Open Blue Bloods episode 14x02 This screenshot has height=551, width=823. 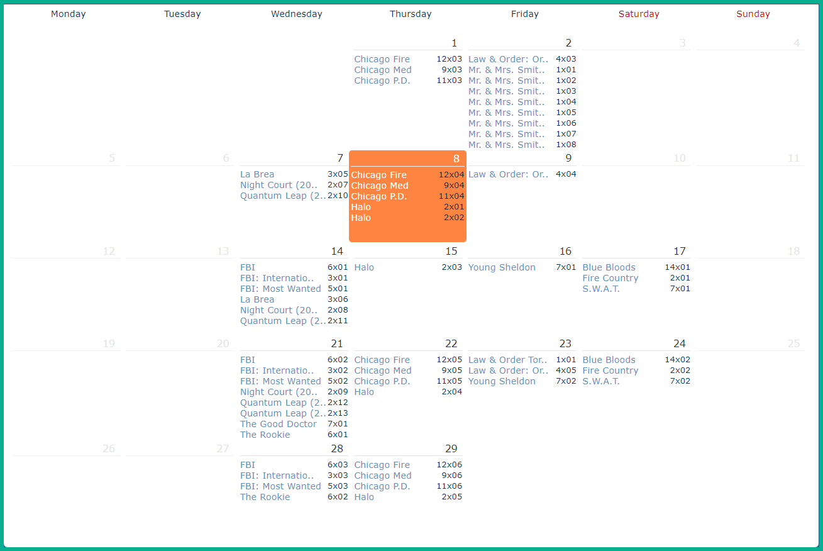(x=609, y=360)
